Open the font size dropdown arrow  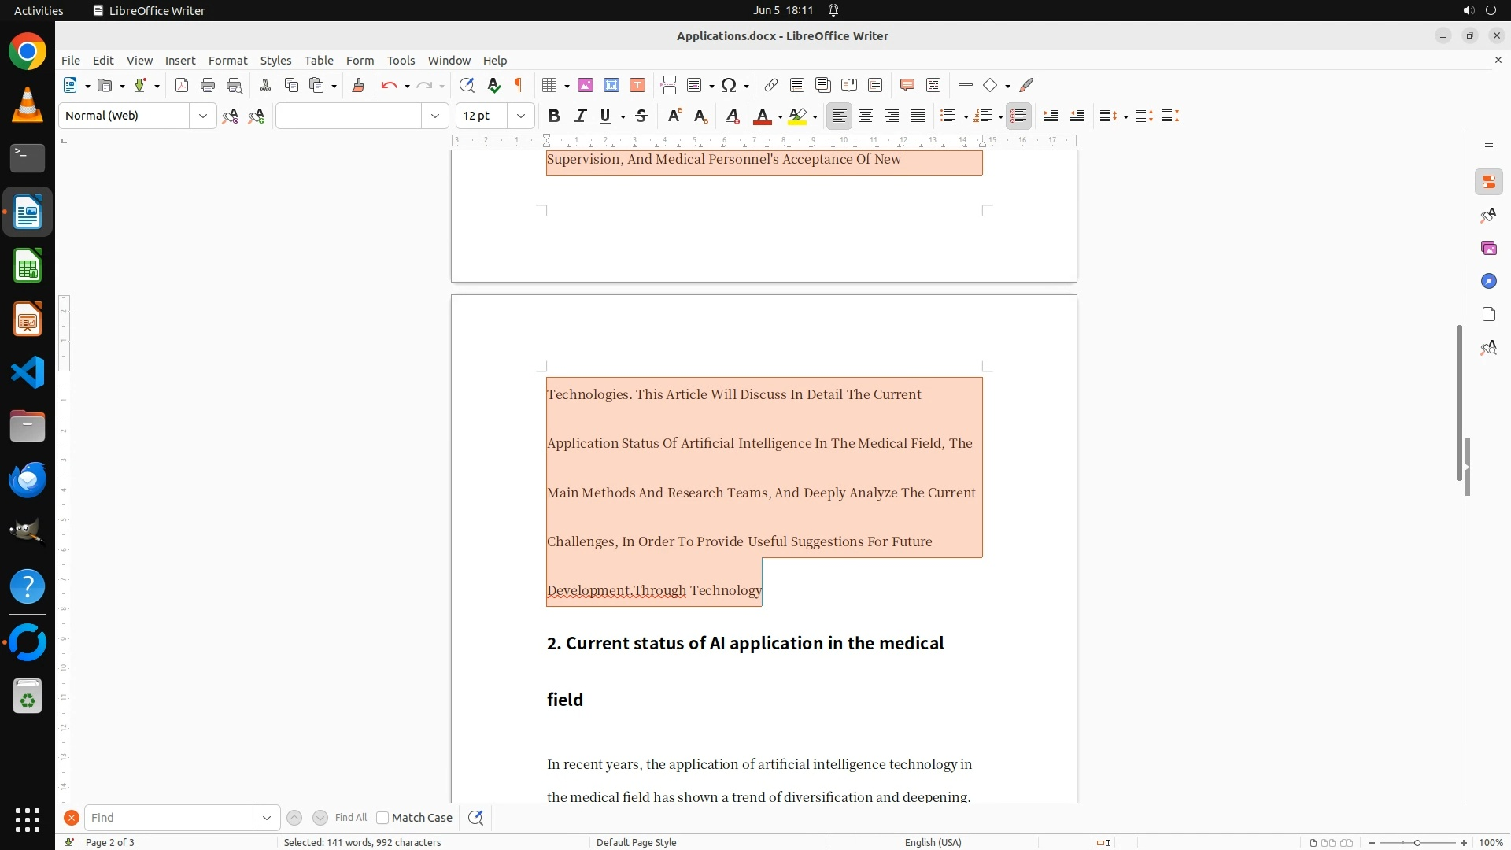coord(520,116)
